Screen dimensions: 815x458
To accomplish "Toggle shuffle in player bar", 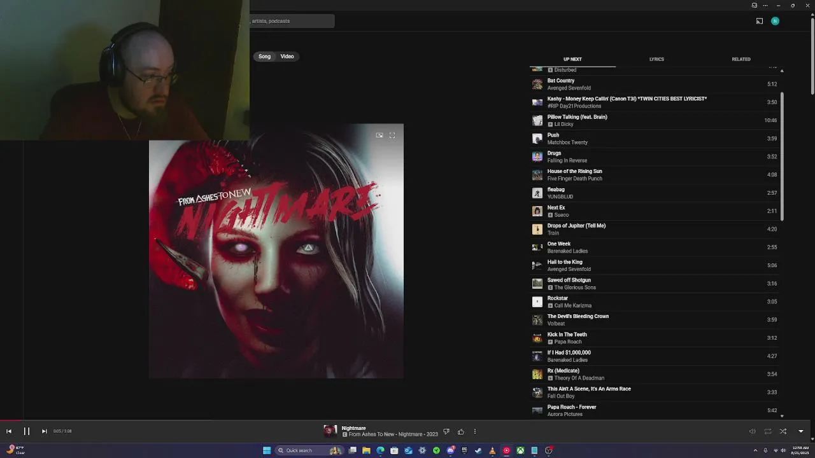I will pyautogui.click(x=783, y=431).
